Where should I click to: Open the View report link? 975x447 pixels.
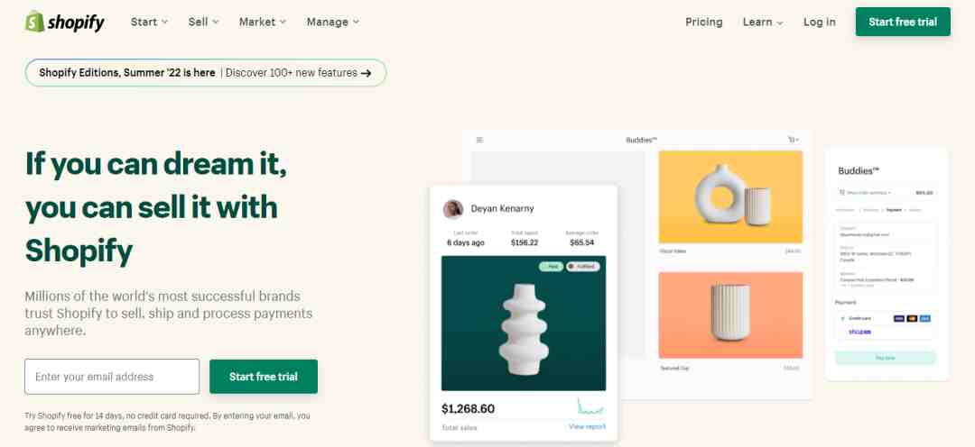(x=587, y=426)
